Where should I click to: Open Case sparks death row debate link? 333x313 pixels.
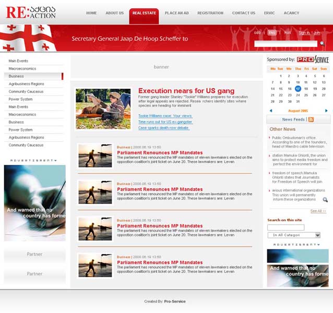point(163,128)
